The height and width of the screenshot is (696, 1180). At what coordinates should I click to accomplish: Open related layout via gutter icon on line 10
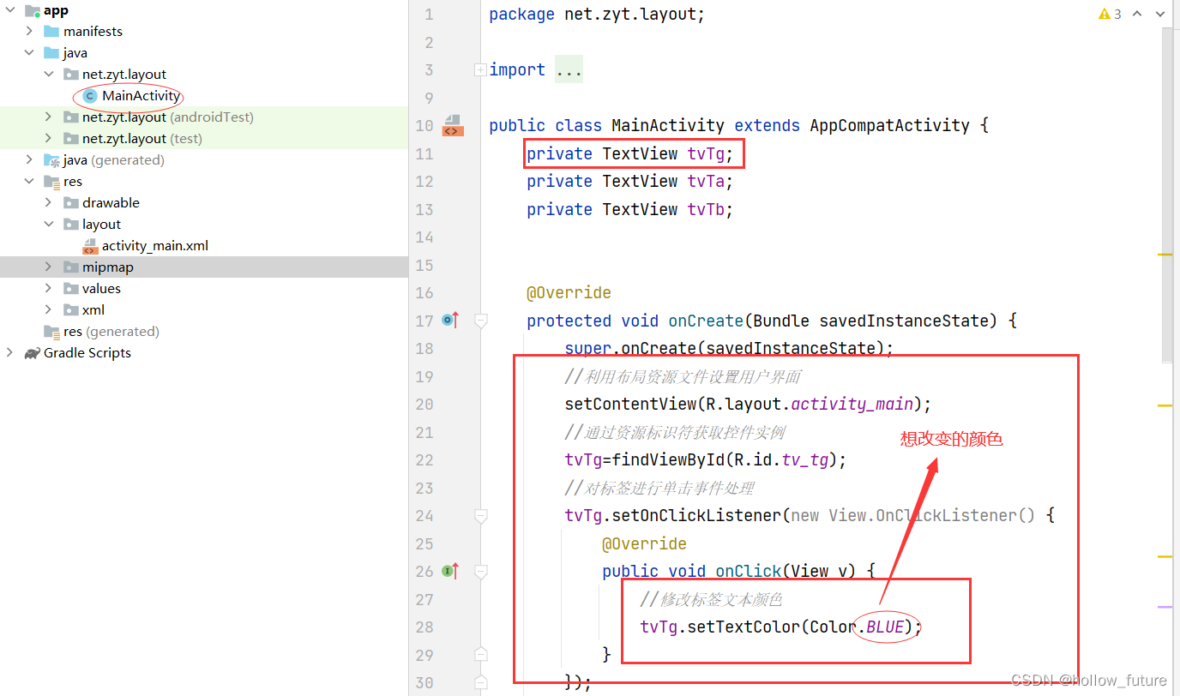(451, 125)
